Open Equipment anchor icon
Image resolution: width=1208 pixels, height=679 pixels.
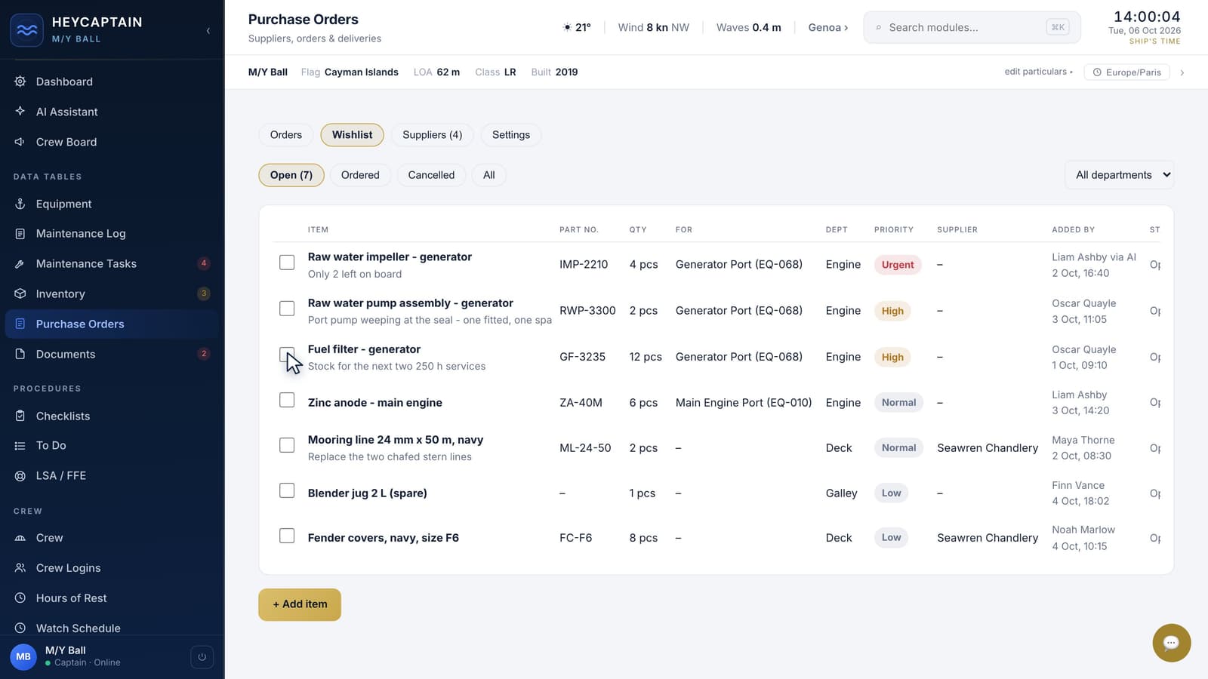pos(20,204)
